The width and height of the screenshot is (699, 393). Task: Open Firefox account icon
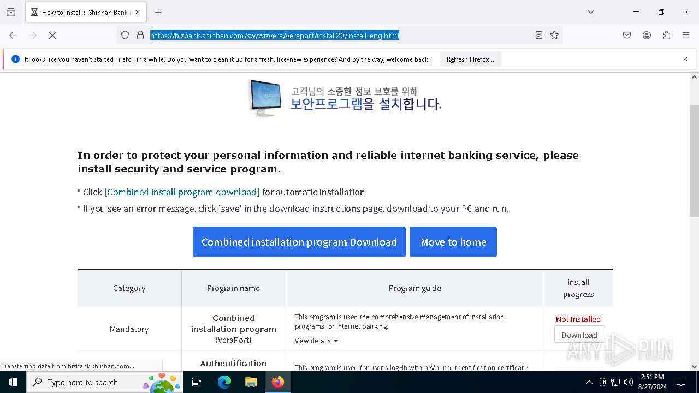pyautogui.click(x=647, y=35)
